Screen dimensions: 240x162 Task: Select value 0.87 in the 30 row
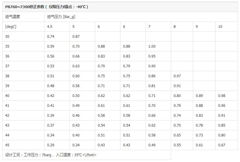[76, 36]
